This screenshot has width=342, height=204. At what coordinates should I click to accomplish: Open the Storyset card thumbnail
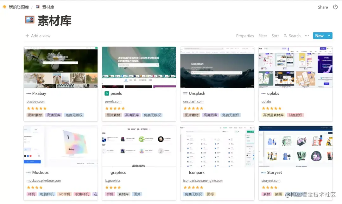tap(295, 146)
